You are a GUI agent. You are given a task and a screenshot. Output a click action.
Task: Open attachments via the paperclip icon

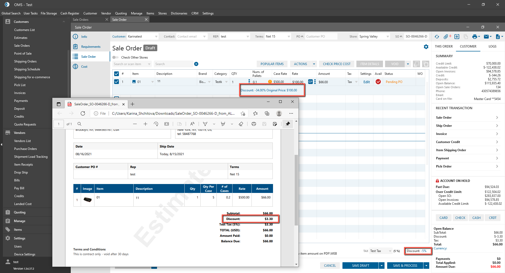[x=446, y=37]
